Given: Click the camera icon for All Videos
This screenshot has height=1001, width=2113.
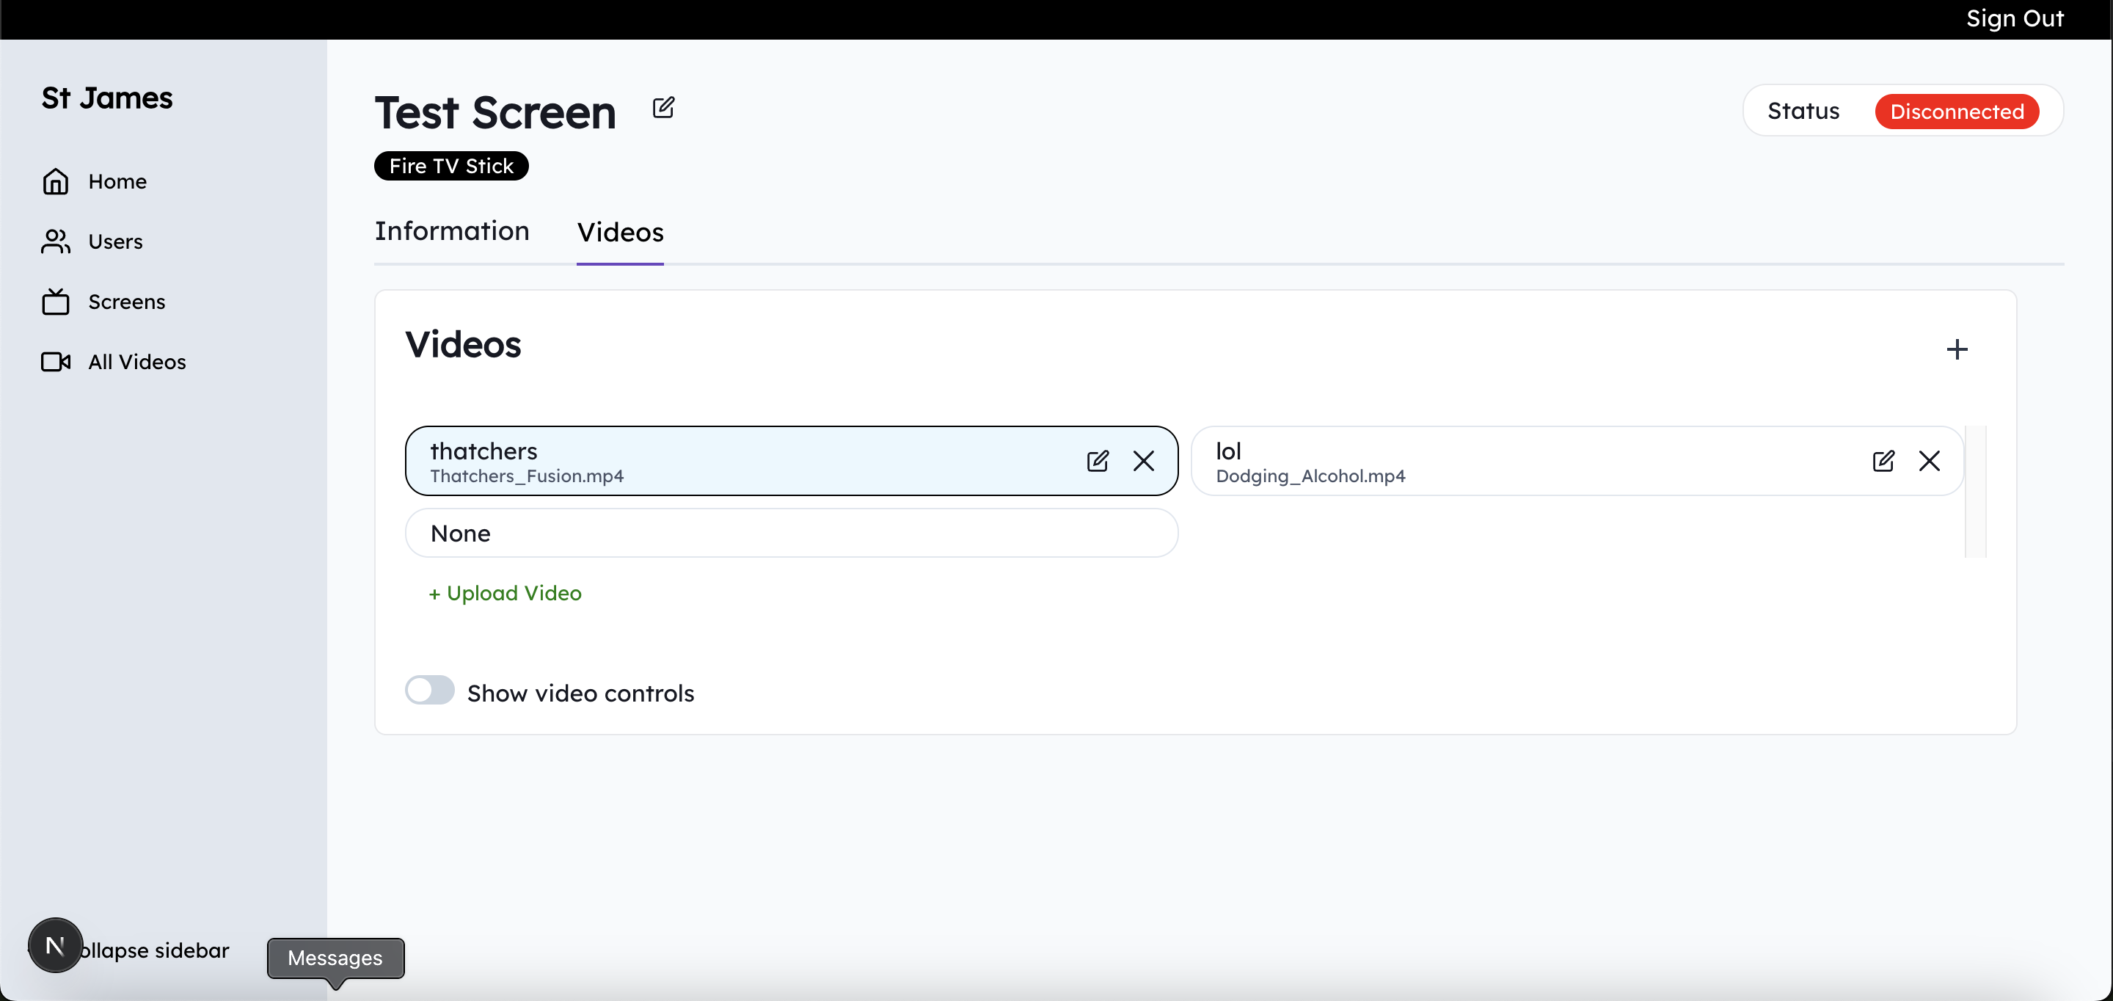Looking at the screenshot, I should coord(56,362).
